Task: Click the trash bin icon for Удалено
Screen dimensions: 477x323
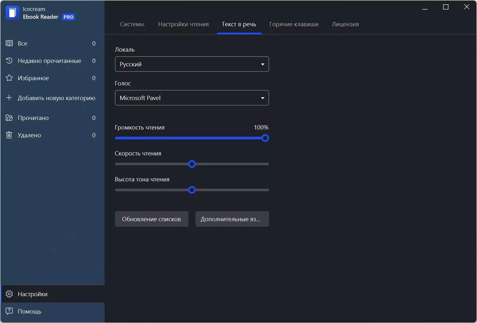Action: [x=9, y=135]
